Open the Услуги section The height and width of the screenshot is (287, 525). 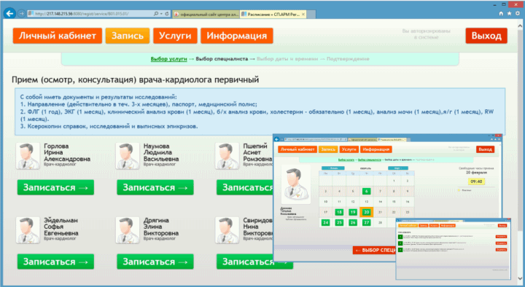coord(175,36)
